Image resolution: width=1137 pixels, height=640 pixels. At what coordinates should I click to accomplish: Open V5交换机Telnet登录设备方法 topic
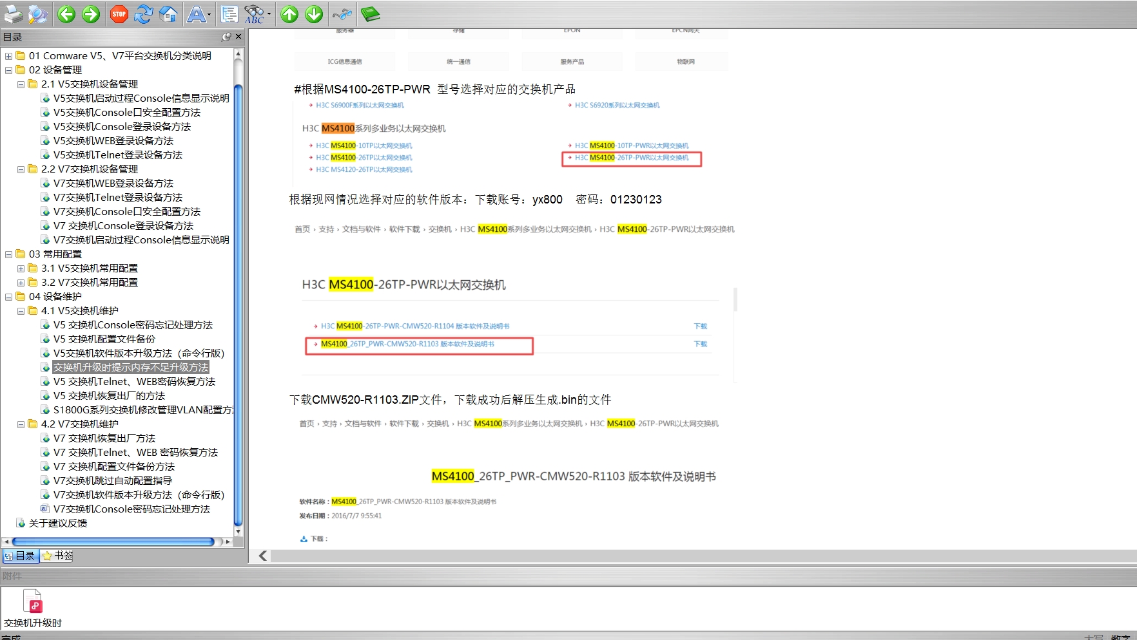118,155
